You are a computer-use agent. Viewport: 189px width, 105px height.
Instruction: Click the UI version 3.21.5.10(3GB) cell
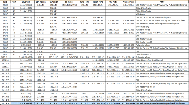click(x=26, y=103)
